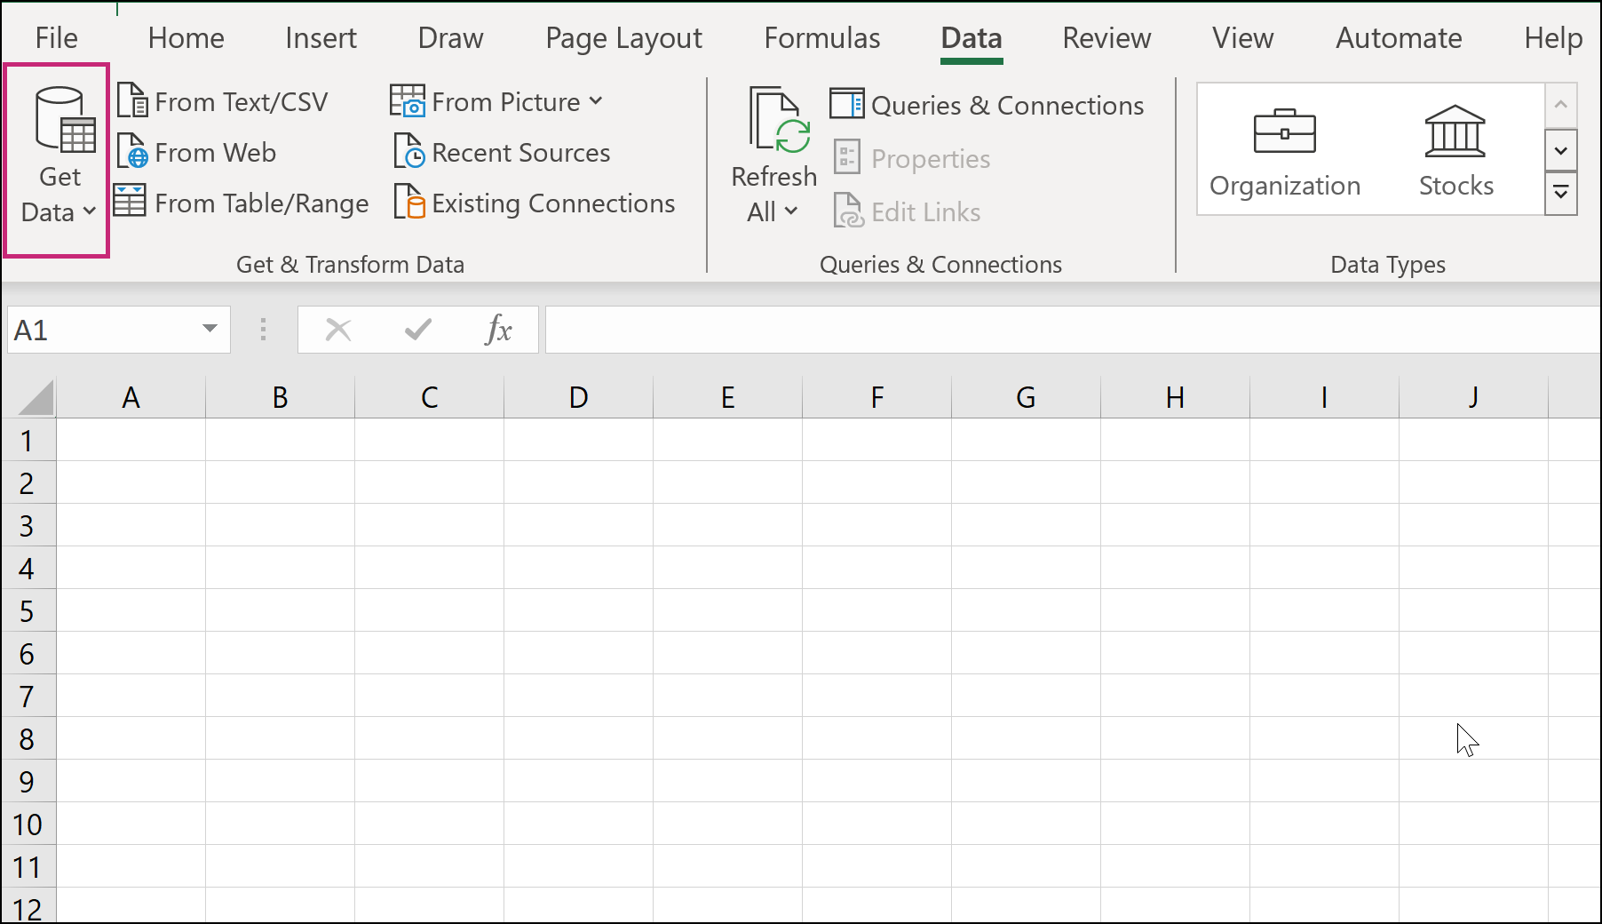Viewport: 1602px width, 924px height.
Task: Expand the Refresh All dropdown arrow
Action: pyautogui.click(x=790, y=211)
